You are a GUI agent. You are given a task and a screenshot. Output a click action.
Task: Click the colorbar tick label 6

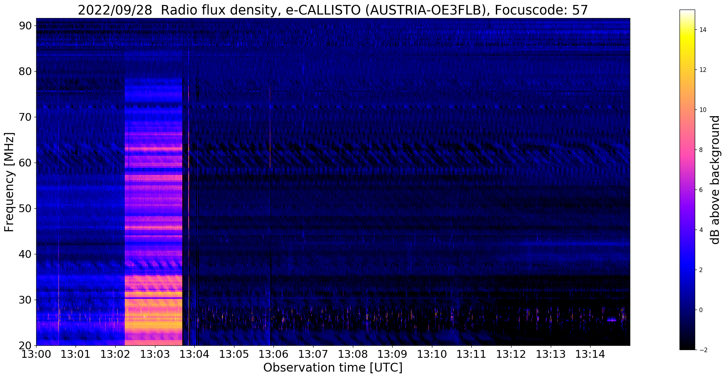[x=700, y=190]
